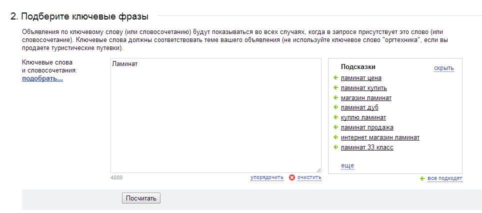
Task: Click green arrow beside 'ламинат купить'
Action: 335,88
